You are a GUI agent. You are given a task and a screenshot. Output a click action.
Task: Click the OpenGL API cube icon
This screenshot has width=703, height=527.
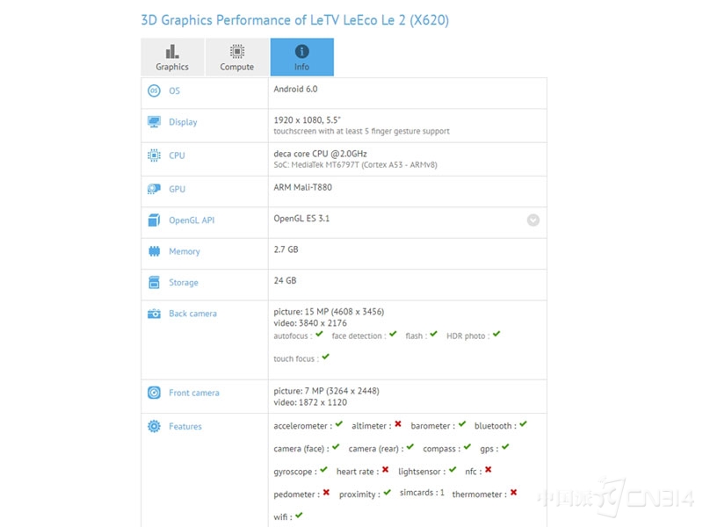154,220
